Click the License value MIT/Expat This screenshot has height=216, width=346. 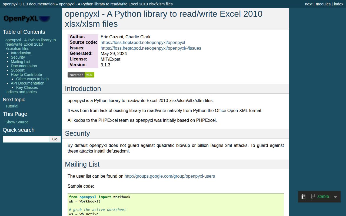click(110, 59)
